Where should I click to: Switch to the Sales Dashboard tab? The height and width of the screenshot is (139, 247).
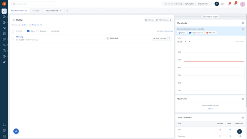(51, 11)
